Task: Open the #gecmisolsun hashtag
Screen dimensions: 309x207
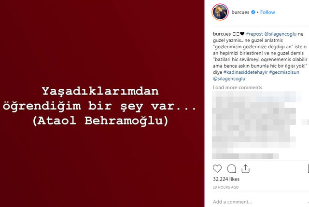Action: 284,72
